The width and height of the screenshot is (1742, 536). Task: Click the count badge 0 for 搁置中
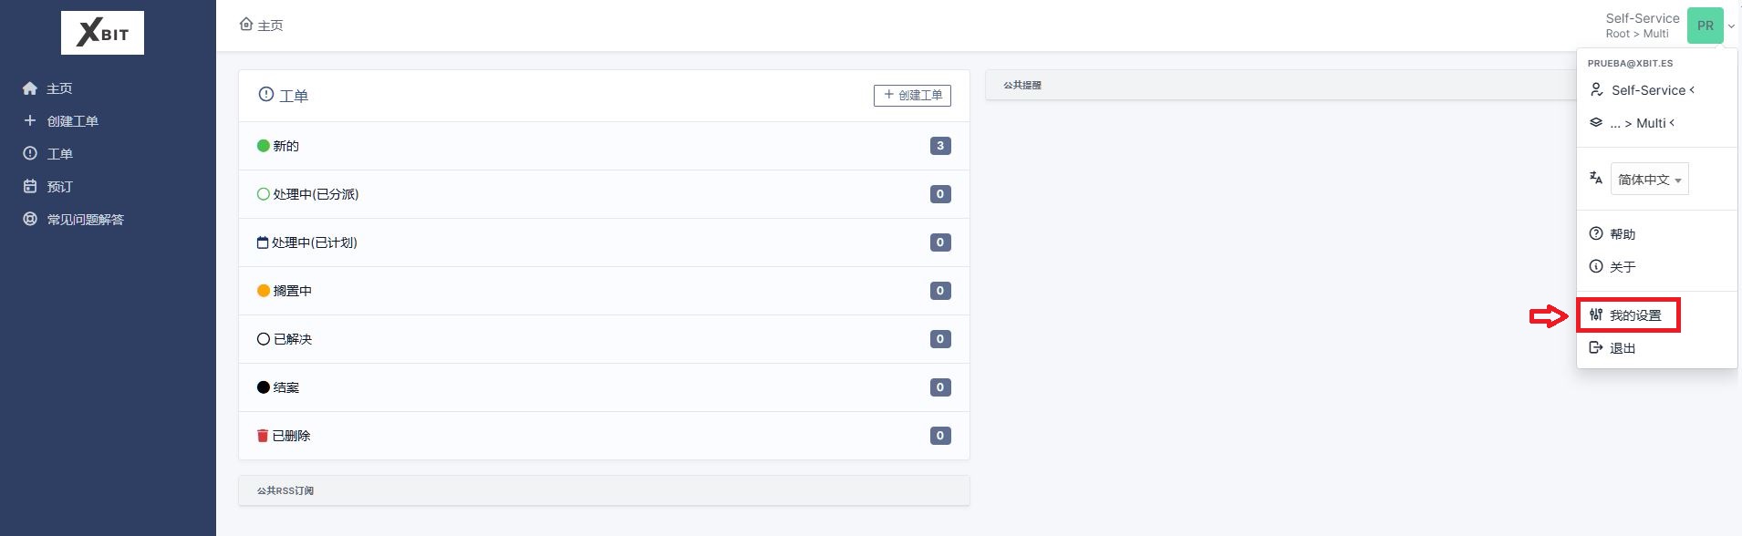coord(940,291)
